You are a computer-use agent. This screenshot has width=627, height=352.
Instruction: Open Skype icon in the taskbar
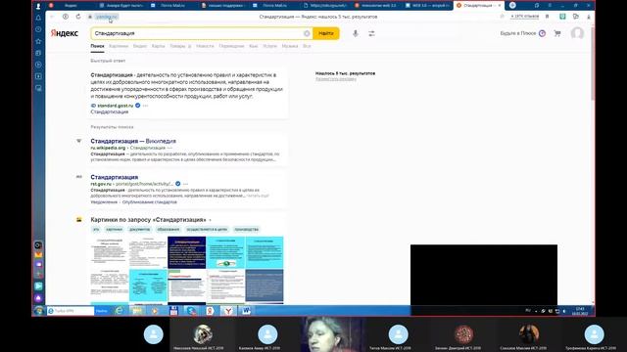point(192,311)
